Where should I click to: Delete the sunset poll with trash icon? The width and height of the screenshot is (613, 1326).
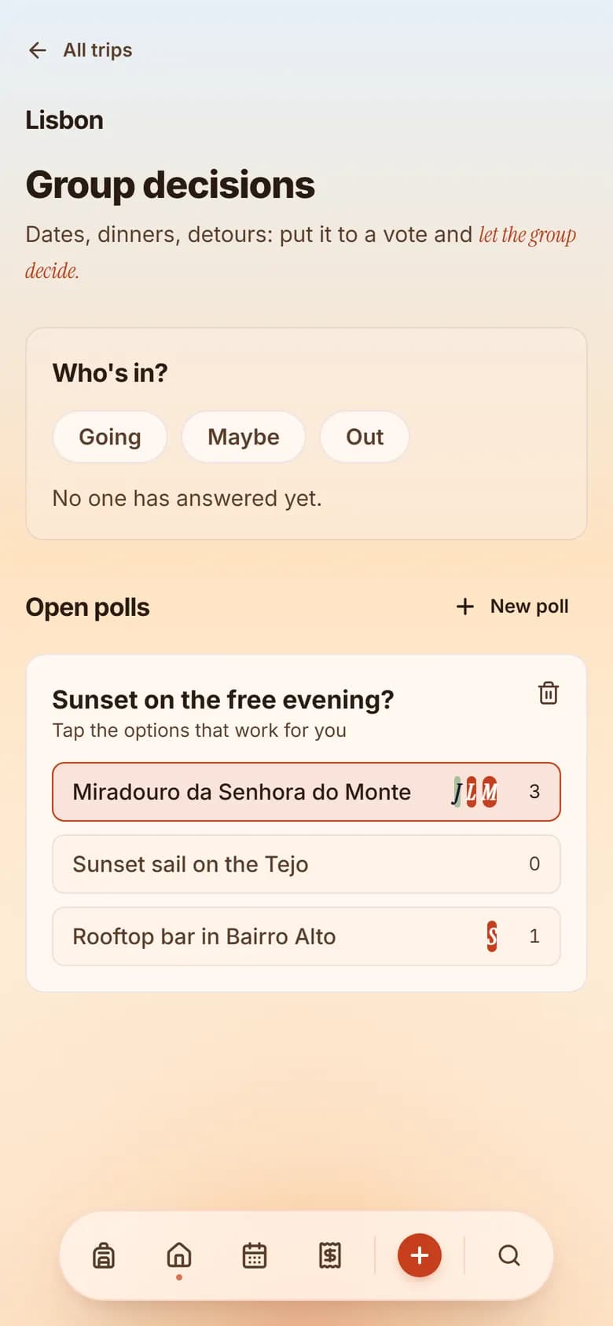[549, 693]
